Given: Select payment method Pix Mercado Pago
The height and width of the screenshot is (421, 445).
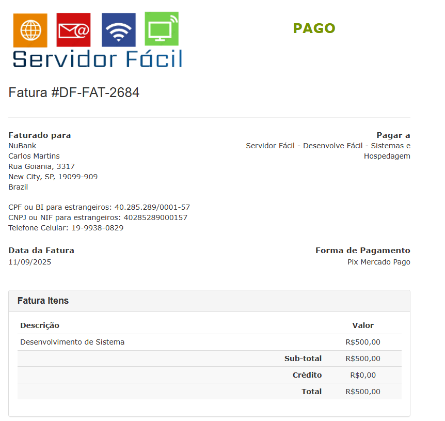Looking at the screenshot, I should pyautogui.click(x=379, y=262).
